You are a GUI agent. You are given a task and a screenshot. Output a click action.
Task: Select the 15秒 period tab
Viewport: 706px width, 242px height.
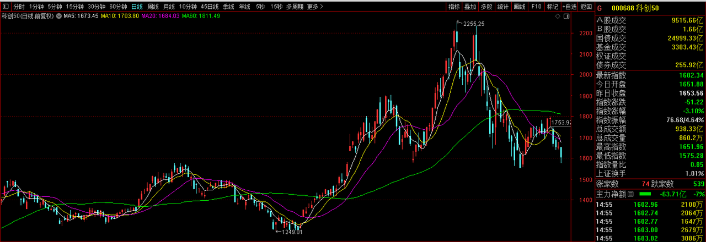[276, 7]
